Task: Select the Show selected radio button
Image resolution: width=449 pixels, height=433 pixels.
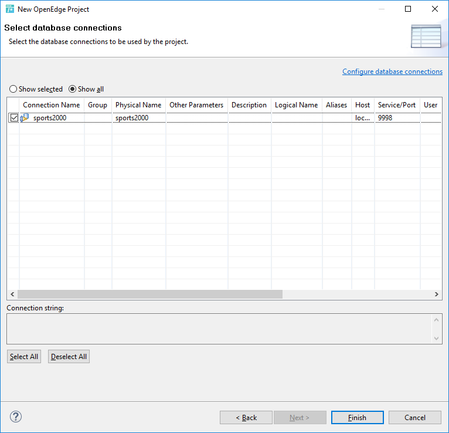Action: (36, 89)
